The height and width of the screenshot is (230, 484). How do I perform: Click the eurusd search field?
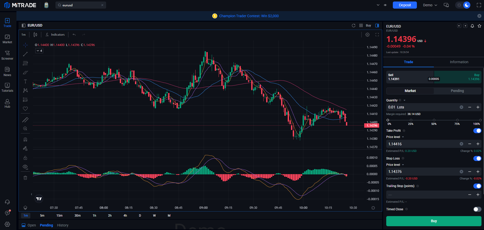point(81,5)
